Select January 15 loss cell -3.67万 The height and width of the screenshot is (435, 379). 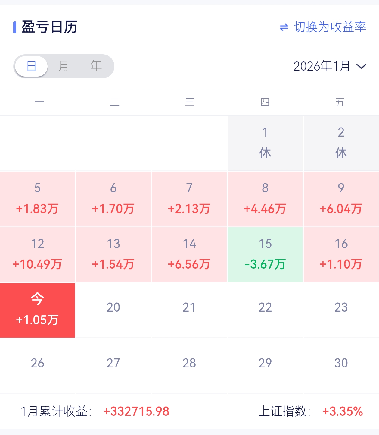(265, 254)
